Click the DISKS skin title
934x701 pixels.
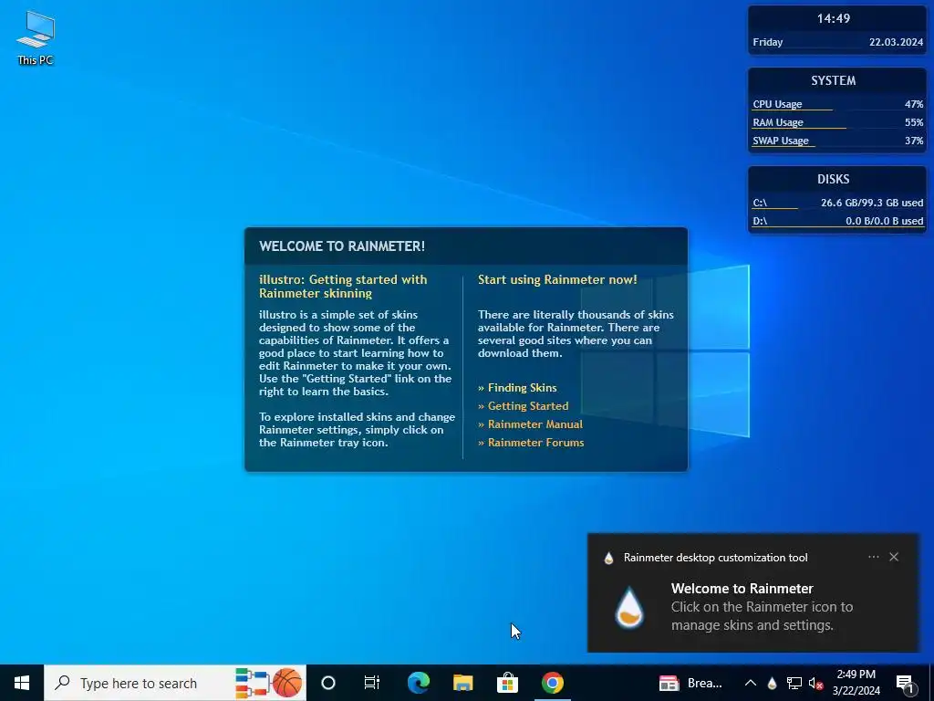click(834, 180)
